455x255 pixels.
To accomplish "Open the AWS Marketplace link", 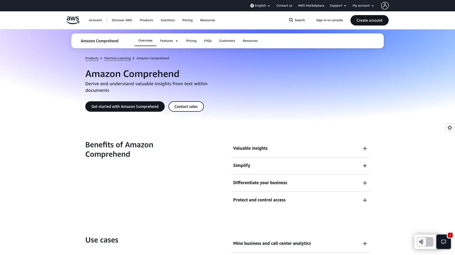I will [x=311, y=6].
